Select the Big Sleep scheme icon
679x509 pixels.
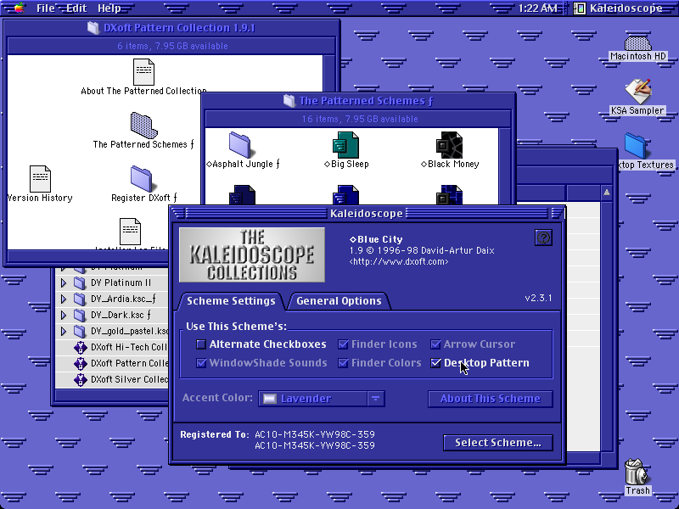click(x=345, y=145)
